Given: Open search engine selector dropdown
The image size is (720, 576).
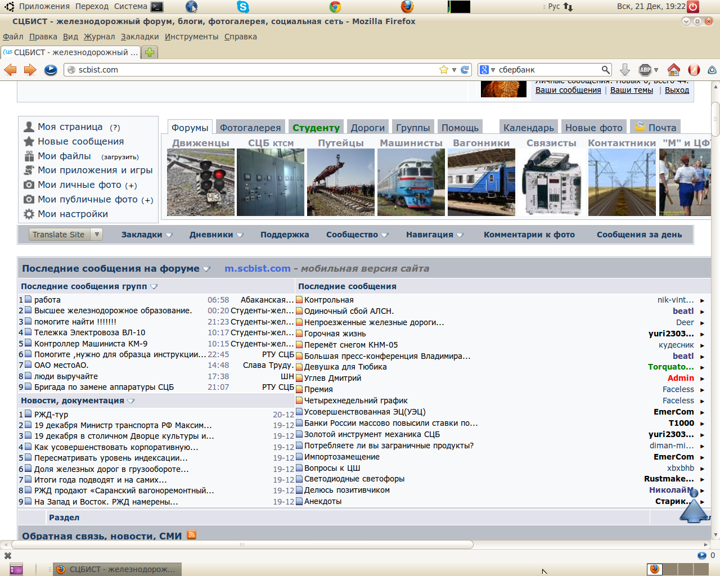Looking at the screenshot, I should coord(487,70).
